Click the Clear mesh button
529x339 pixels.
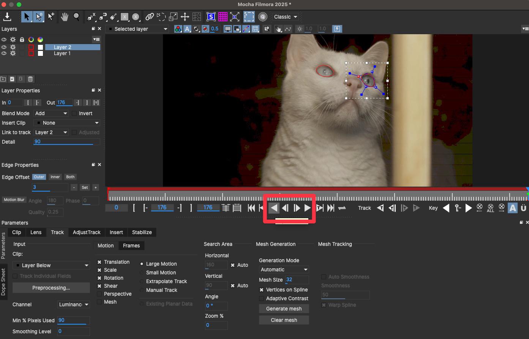point(284,320)
